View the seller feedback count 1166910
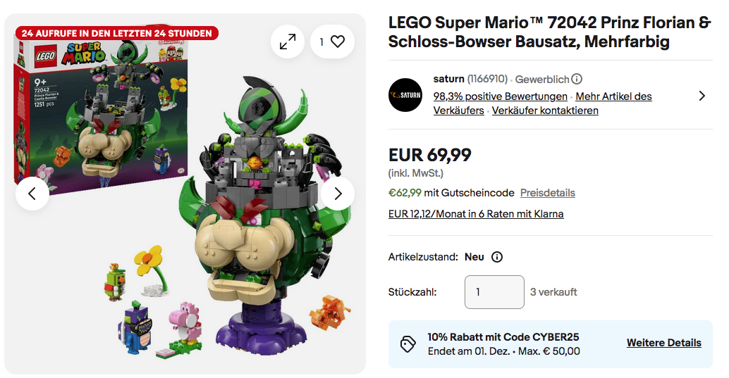The height and width of the screenshot is (378, 729). coord(487,79)
